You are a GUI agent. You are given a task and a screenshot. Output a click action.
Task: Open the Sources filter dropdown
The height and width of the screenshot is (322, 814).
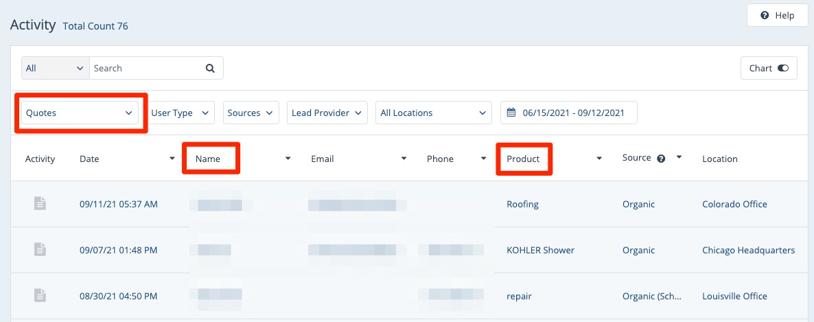click(x=251, y=113)
